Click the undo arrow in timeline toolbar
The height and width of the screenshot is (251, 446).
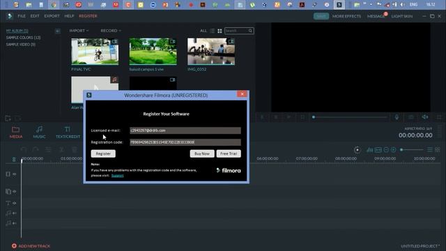(x=23, y=149)
